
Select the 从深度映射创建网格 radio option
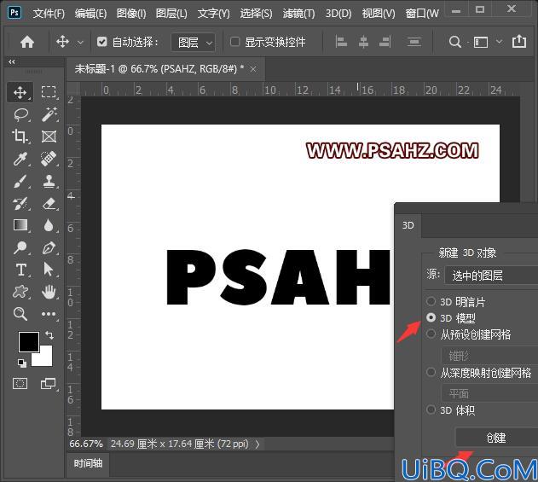click(431, 372)
